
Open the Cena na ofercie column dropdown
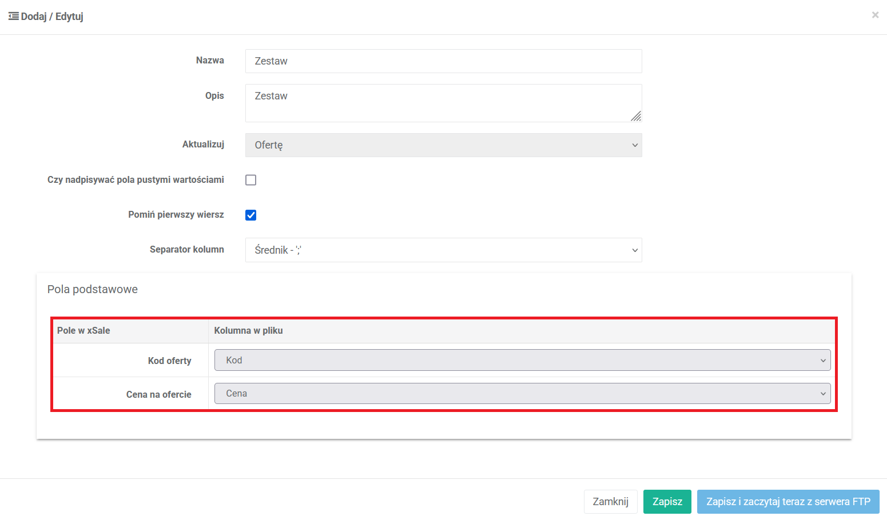(522, 394)
